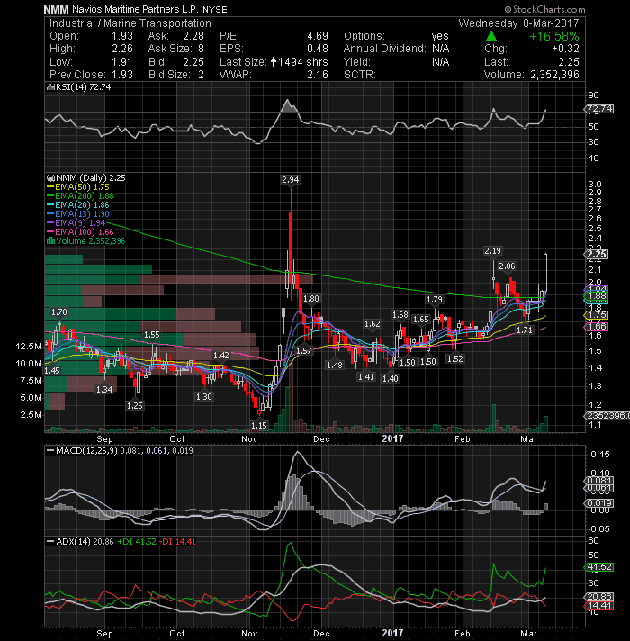The width and height of the screenshot is (630, 641).
Task: Click the VWAP value 2.16
Action: coord(318,75)
